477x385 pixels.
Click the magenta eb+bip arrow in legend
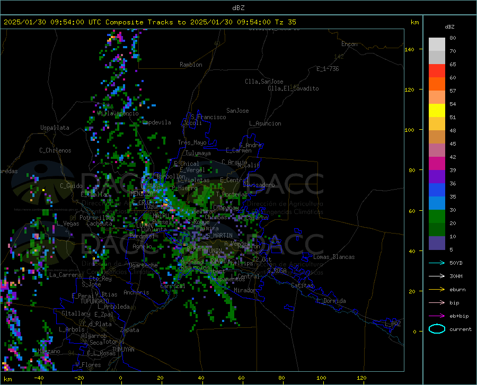pyautogui.click(x=437, y=316)
